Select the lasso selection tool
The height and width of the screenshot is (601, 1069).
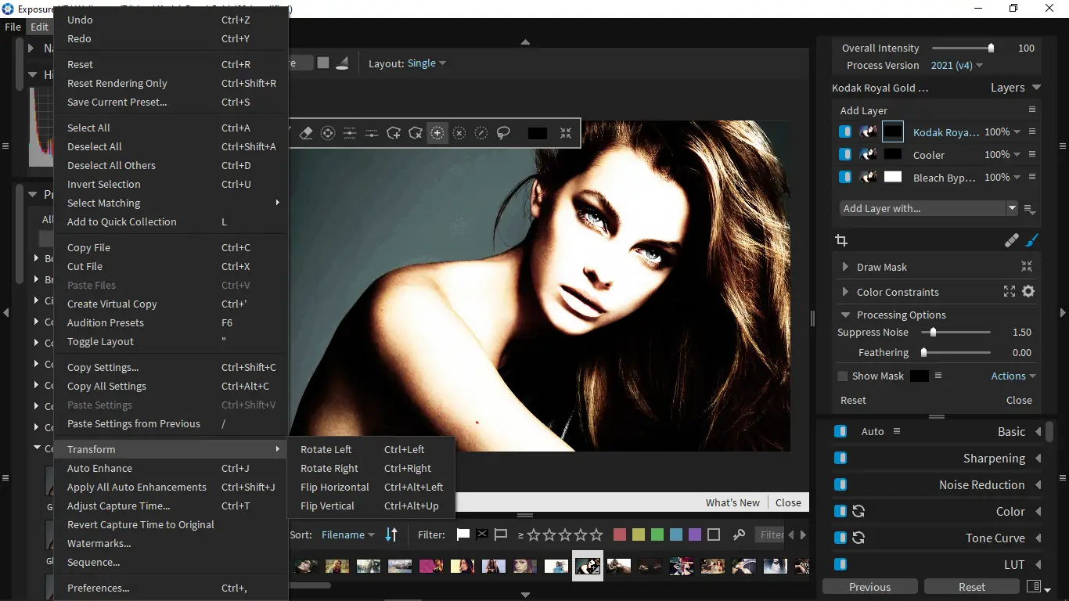coord(503,134)
